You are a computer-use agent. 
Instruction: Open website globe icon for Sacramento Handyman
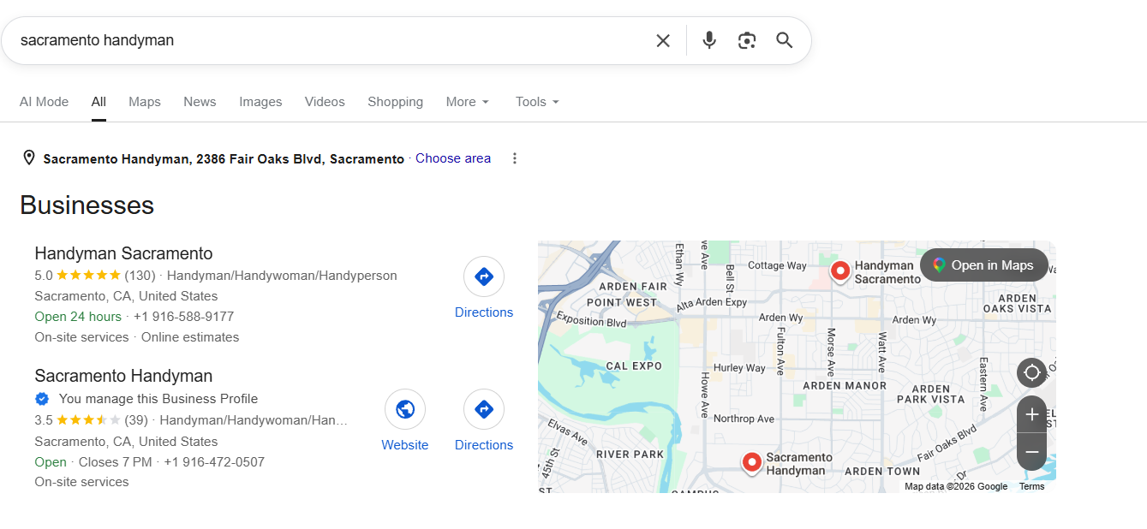[x=405, y=409]
